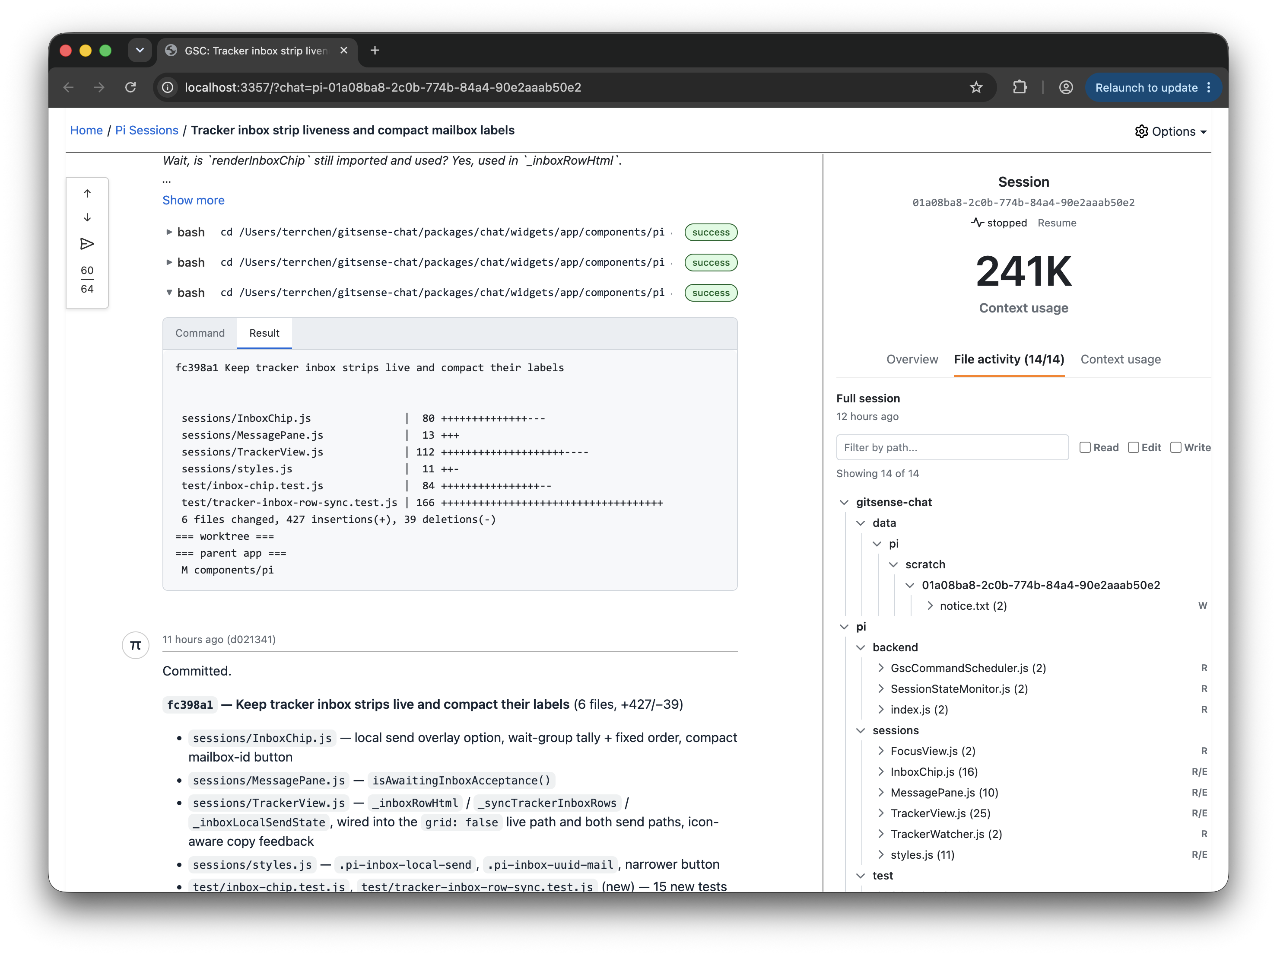Collapse the data folder in the tree
The image size is (1277, 956).
point(860,523)
